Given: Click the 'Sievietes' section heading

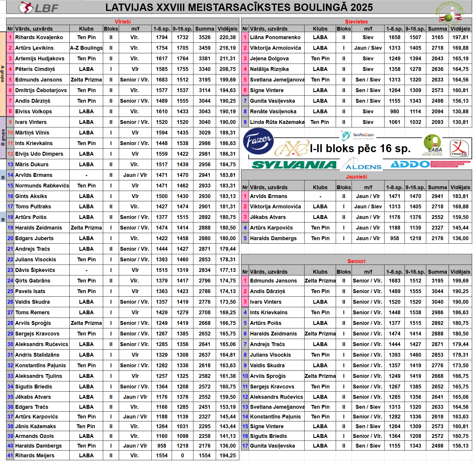Looking at the screenshot, I should click(356, 21).
